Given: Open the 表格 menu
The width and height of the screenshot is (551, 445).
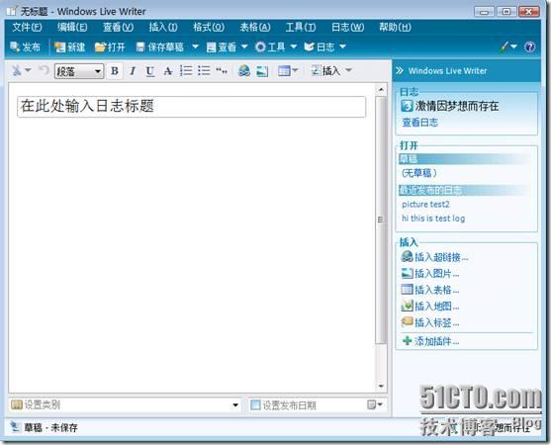Looking at the screenshot, I should (255, 27).
